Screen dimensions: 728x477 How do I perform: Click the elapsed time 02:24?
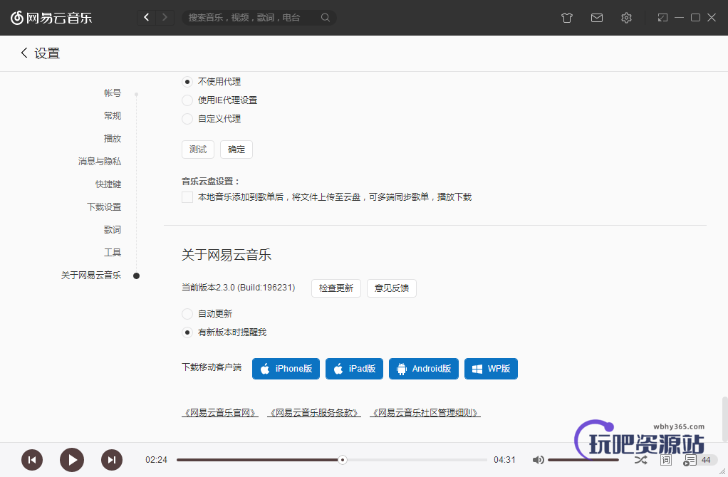coord(156,460)
